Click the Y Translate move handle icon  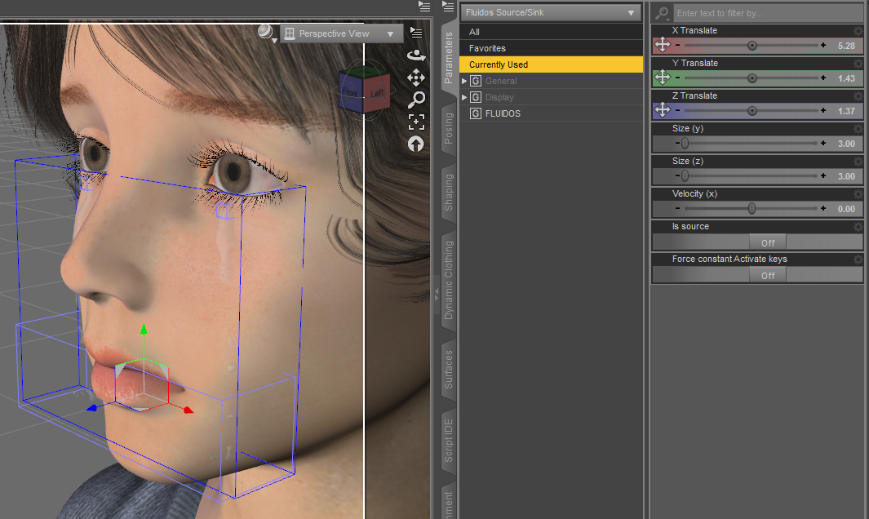[663, 78]
